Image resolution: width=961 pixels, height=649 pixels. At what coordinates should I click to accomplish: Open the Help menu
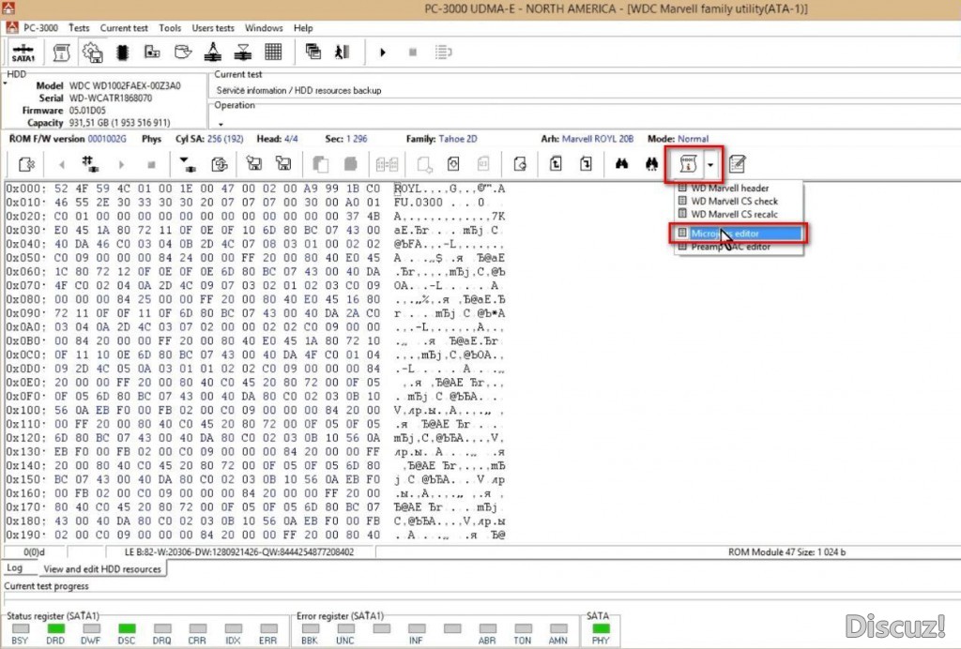[x=303, y=27]
